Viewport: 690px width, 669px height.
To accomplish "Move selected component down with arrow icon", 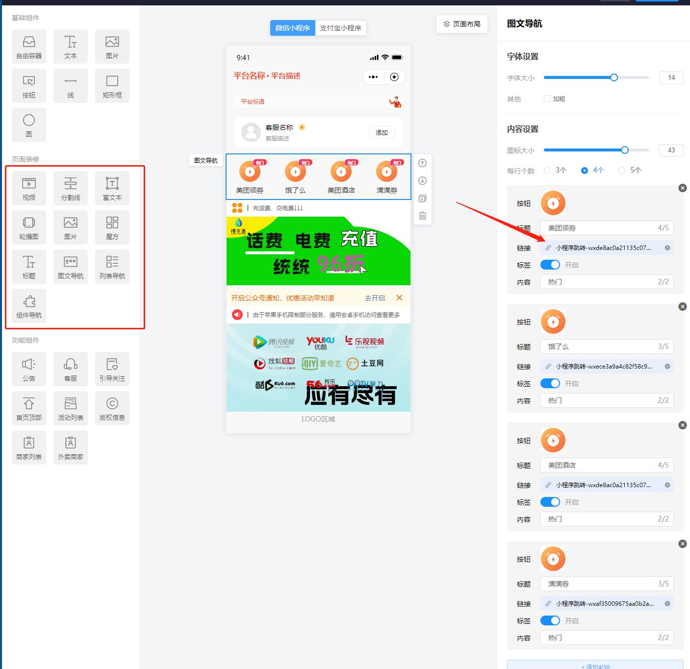I will (422, 181).
